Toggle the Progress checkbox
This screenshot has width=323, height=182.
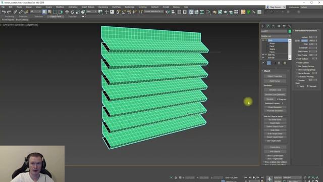[x=278, y=99]
